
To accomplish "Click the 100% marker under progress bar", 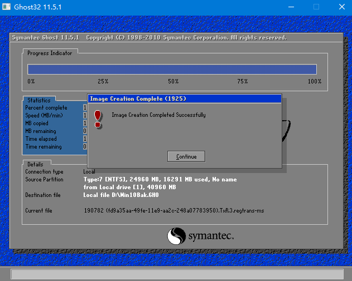I will tap(314, 81).
